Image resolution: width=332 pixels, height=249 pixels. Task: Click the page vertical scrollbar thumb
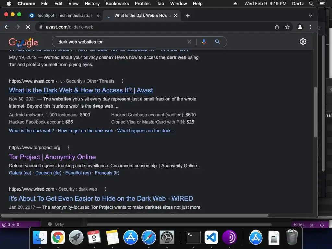click(x=315, y=112)
